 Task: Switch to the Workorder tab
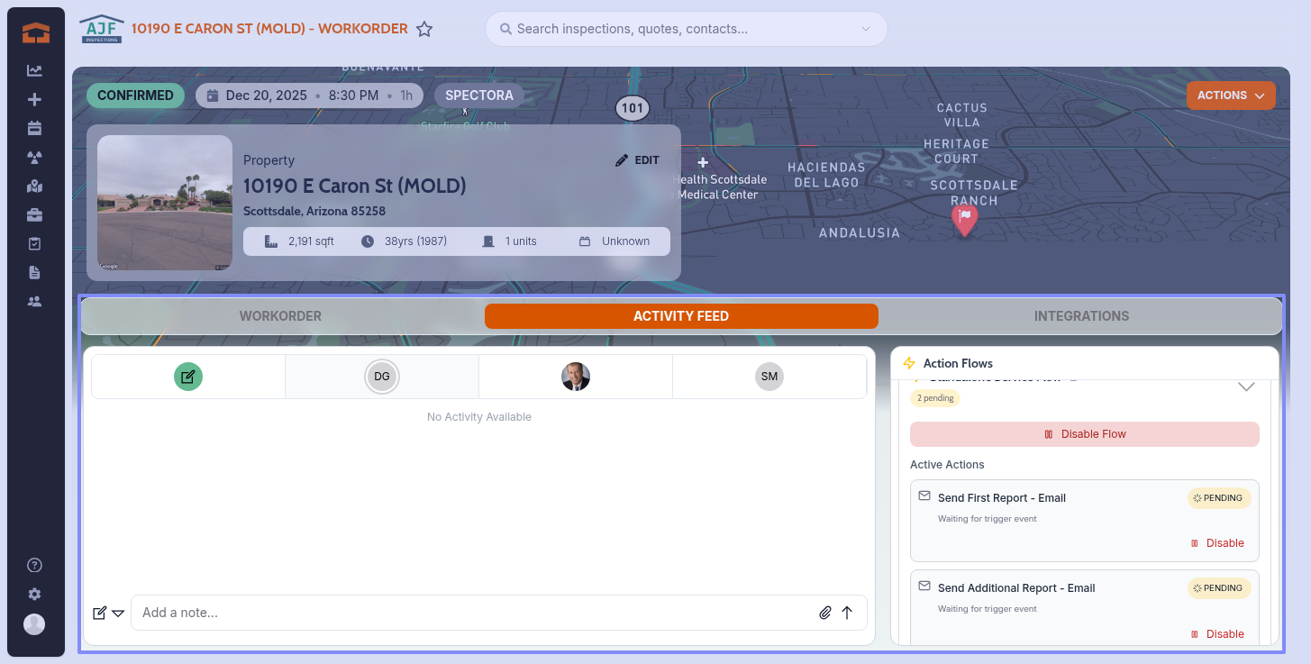tap(280, 316)
